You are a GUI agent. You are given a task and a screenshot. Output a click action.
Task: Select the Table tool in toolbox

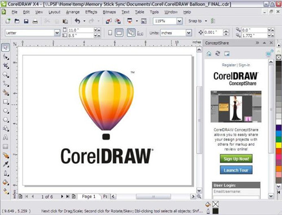(x=6, y=146)
